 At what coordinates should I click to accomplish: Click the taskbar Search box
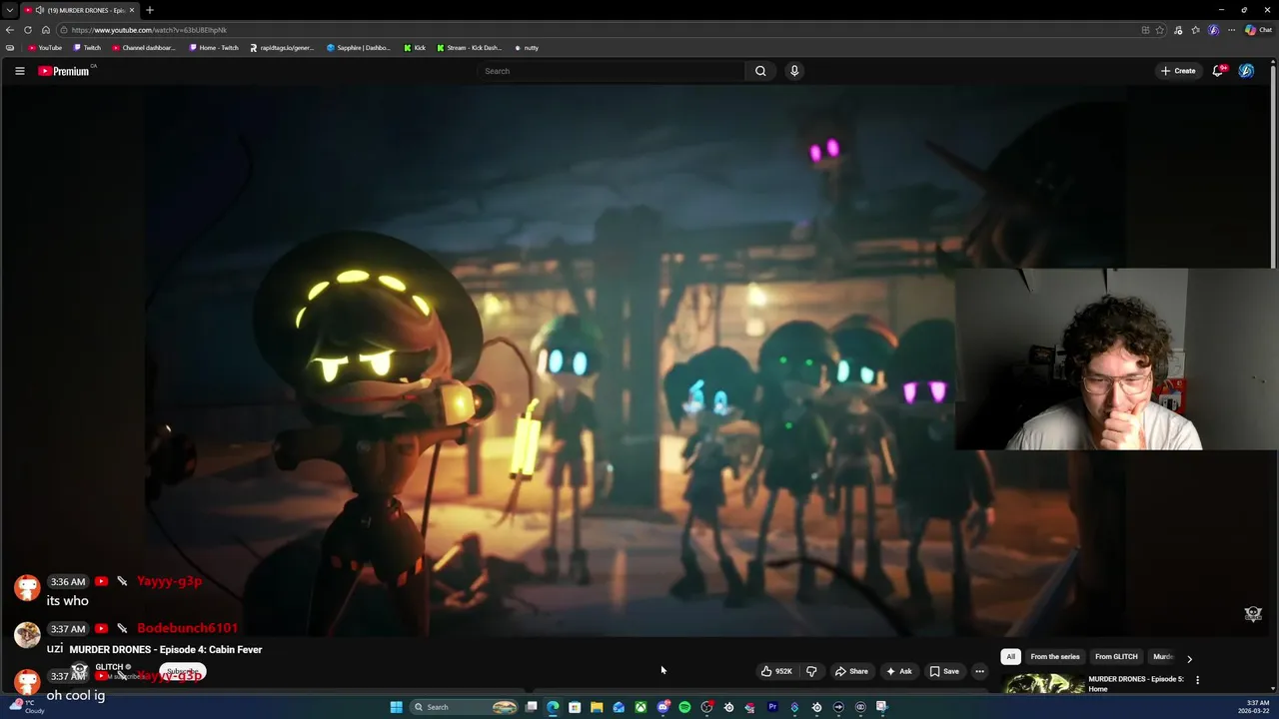pyautogui.click(x=465, y=707)
